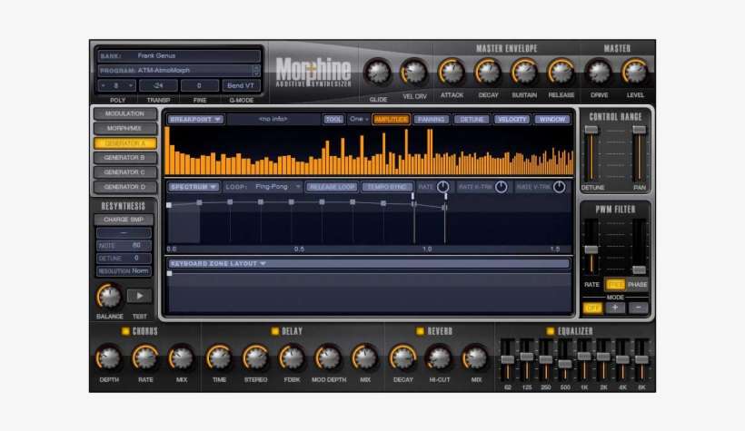Screen dimensions: 745x431
Task: Click the master envelope Release knob
Action: (561, 73)
